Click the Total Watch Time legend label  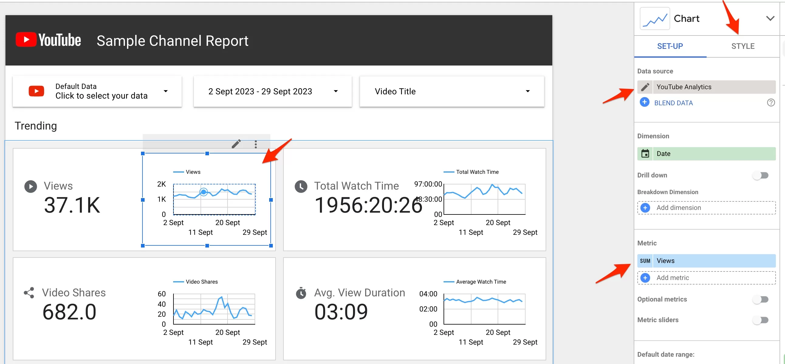(477, 172)
